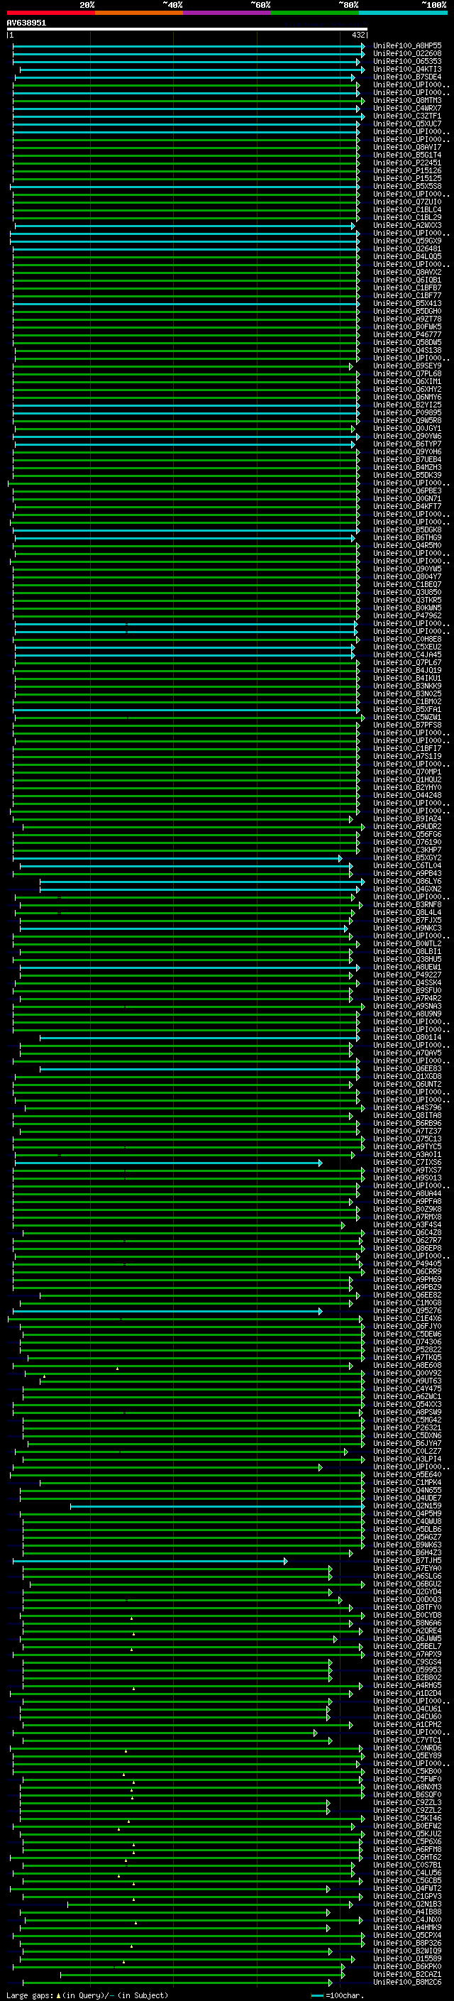Click the UniRef100_C1BL29 label
Screen dimensions: 454x2001
(407, 217)
